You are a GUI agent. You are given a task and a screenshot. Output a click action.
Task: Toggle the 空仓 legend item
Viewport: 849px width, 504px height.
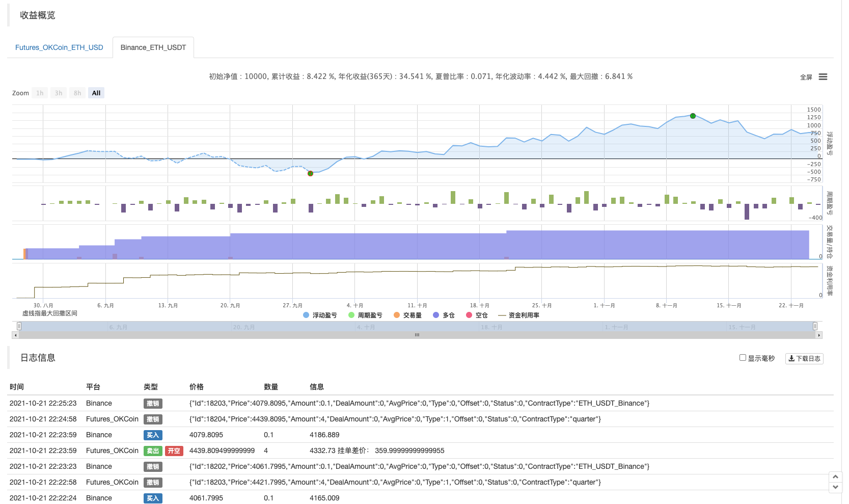(x=477, y=315)
